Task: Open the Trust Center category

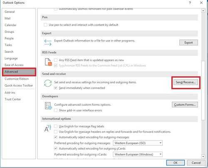Action: 12,99
